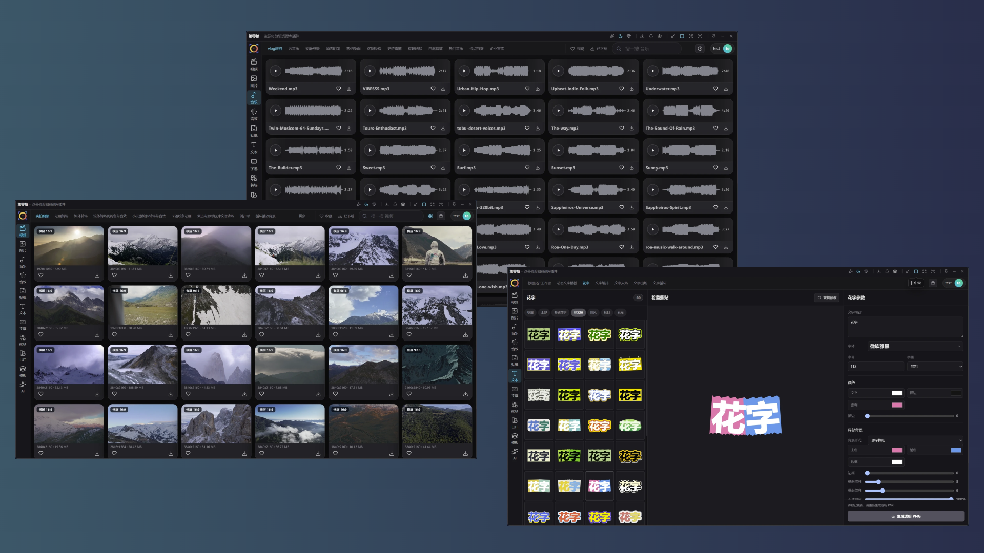Download the VIBESSS.mp3 track
984x553 pixels.
click(443, 89)
